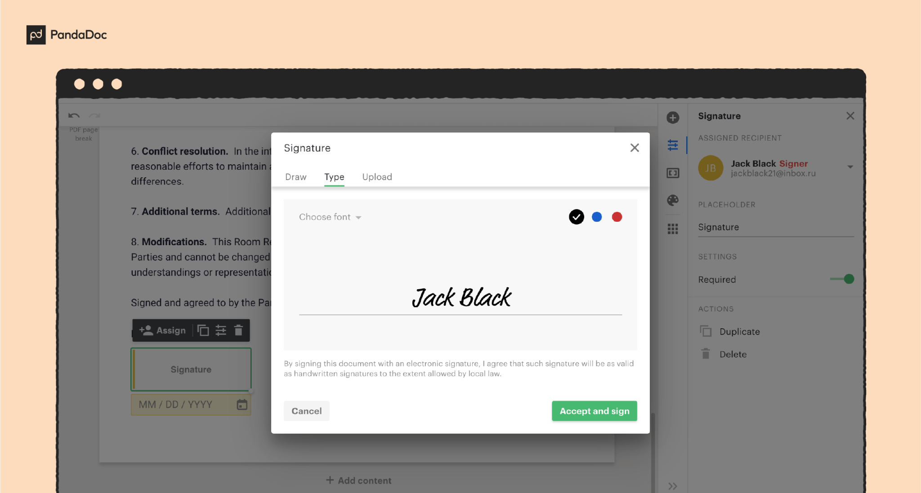Select the red color circle for signature
This screenshot has height=493, width=921.
[x=617, y=217]
